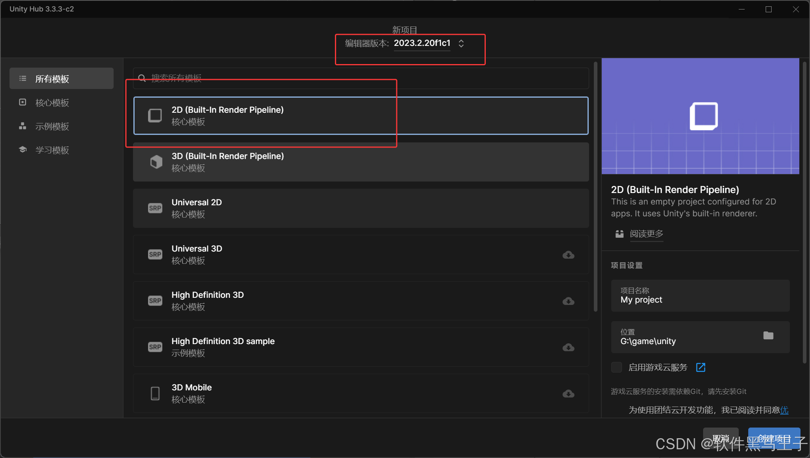Click the 3D cube template icon
Viewport: 810px width, 458px height.
156,162
